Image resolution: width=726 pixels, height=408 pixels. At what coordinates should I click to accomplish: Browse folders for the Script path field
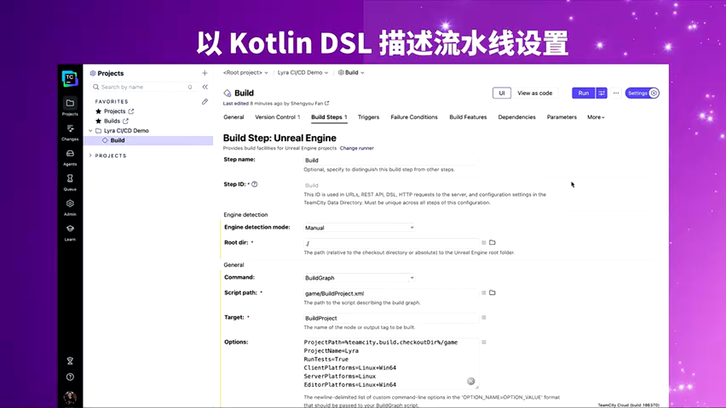pyautogui.click(x=492, y=292)
